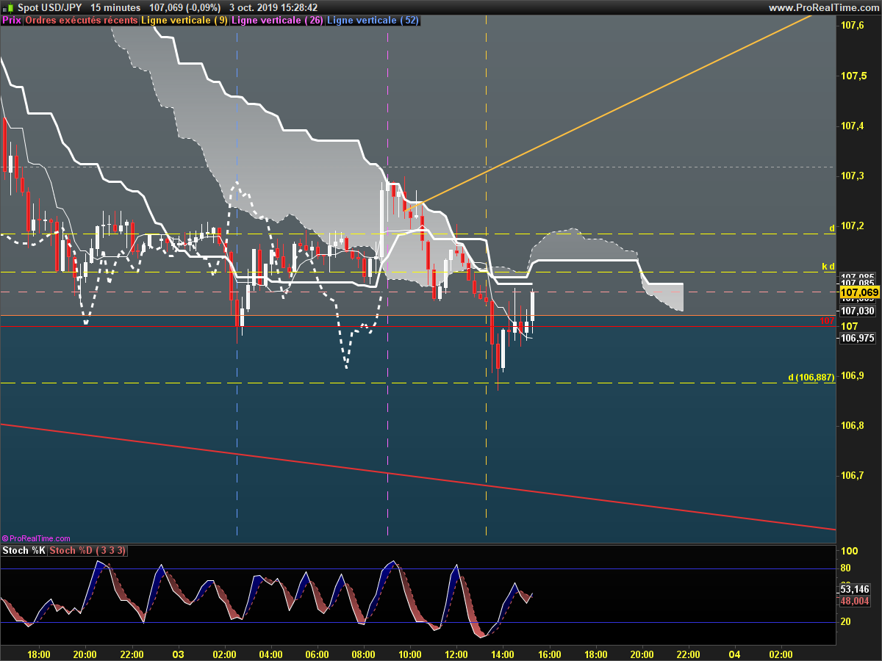Click the green candlestick icon beside Spot USD/JPY
This screenshot has height=661, width=882.
pos(9,7)
